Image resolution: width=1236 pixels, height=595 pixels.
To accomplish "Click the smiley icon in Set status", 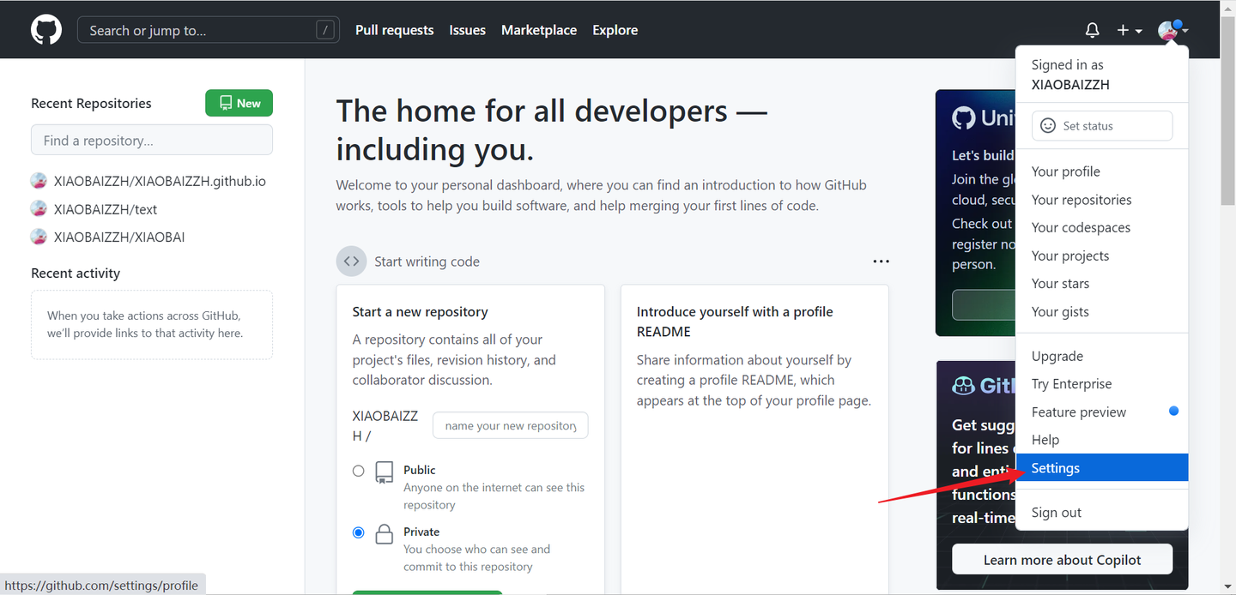I will [1048, 126].
